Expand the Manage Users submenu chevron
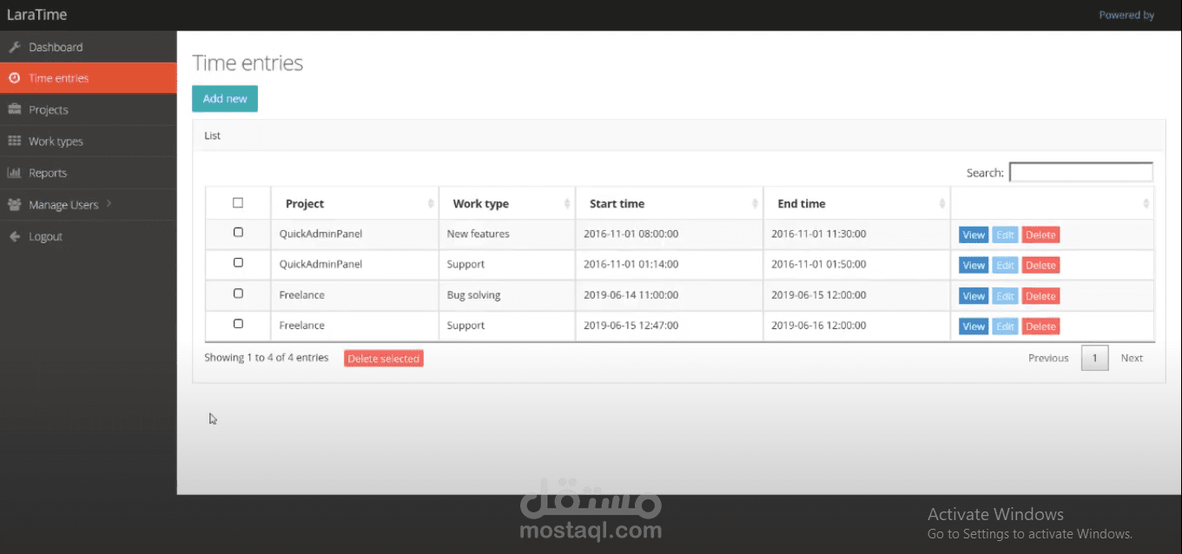 point(109,204)
